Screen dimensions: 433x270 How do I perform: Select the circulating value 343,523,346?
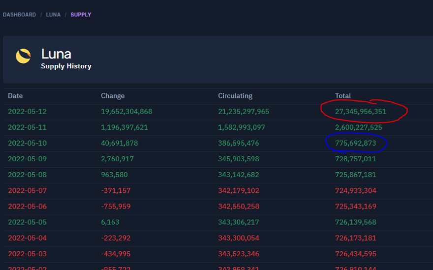pyautogui.click(x=239, y=254)
